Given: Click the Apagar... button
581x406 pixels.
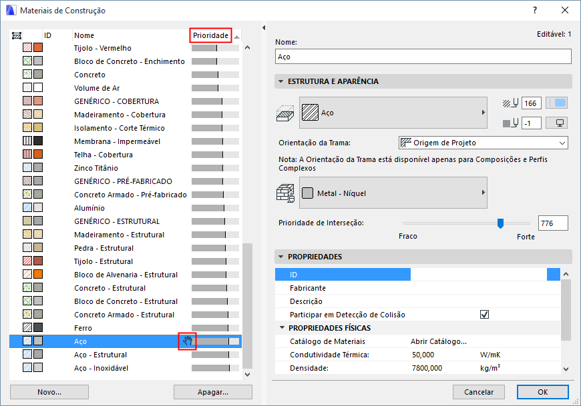Looking at the screenshot, I should click(x=212, y=392).
